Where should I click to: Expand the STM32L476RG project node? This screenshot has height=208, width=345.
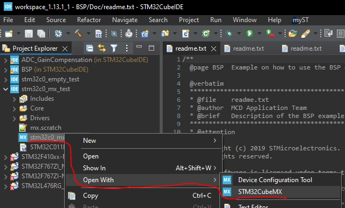[x=6, y=186]
